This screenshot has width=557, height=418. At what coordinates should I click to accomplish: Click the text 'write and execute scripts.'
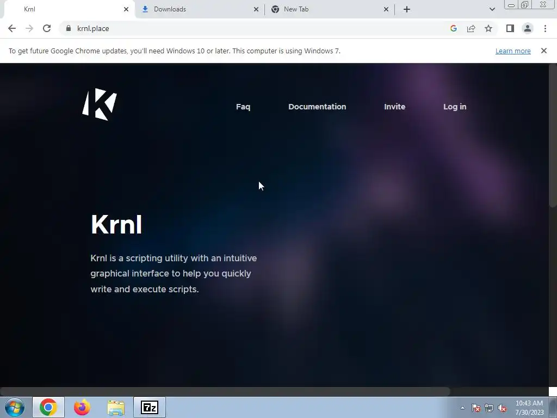145,289
